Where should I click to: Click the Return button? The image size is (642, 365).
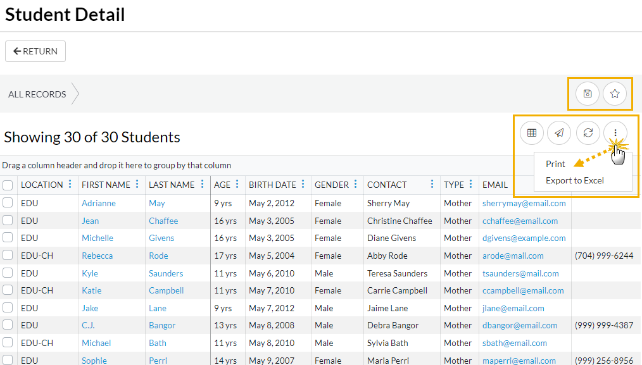point(35,51)
